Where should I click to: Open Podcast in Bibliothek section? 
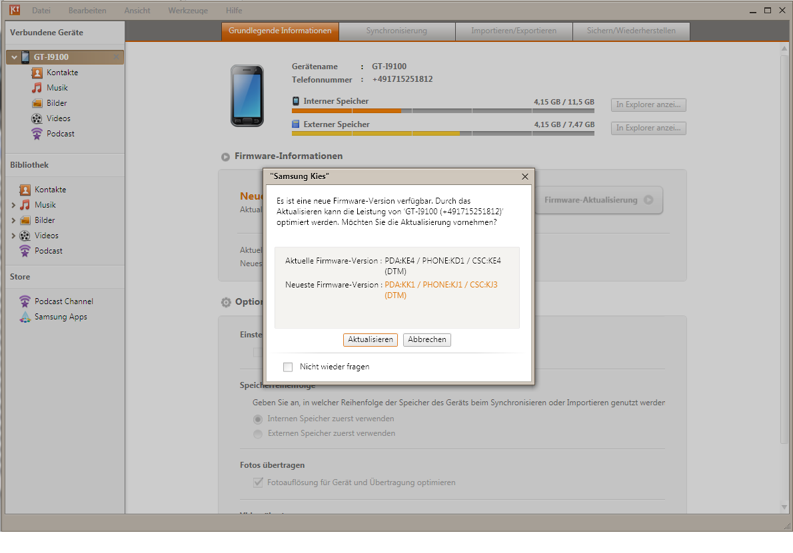point(49,251)
